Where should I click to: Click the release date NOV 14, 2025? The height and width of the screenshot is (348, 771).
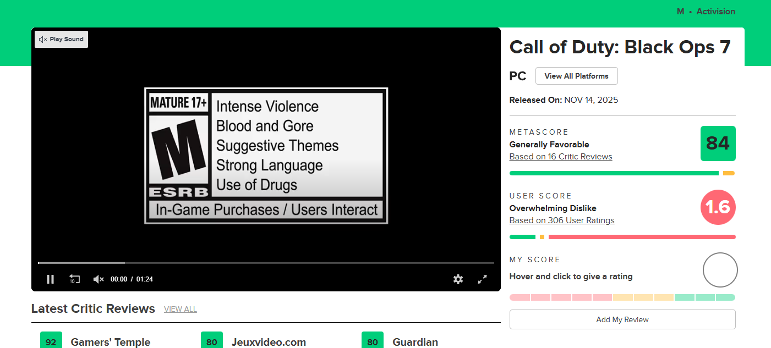click(x=591, y=100)
